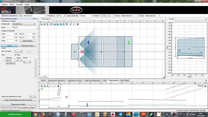This screenshot has width=208, height=117.
Task: Open the Configuração AXS-AERO 20 dropdown
Action: coord(24,24)
